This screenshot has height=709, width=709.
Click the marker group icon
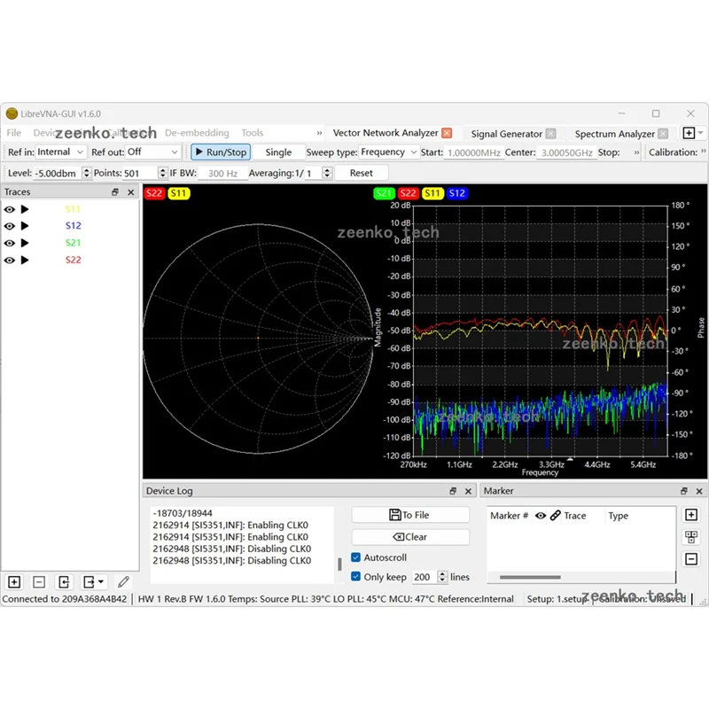click(x=691, y=537)
